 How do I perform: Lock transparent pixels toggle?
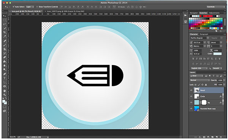point(195,85)
